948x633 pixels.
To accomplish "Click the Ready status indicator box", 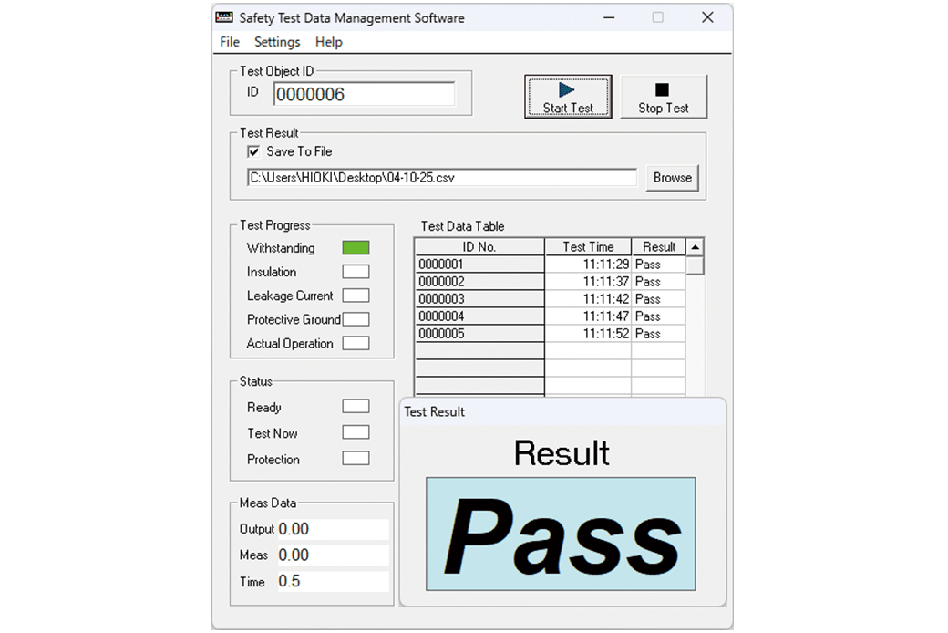I will point(355,406).
